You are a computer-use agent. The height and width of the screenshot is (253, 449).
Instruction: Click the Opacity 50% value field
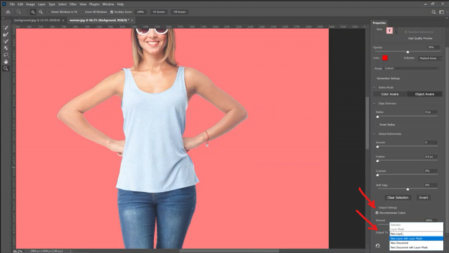point(433,47)
